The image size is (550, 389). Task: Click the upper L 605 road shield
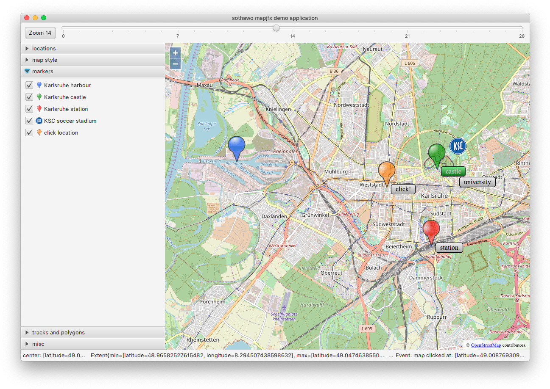[x=410, y=63]
